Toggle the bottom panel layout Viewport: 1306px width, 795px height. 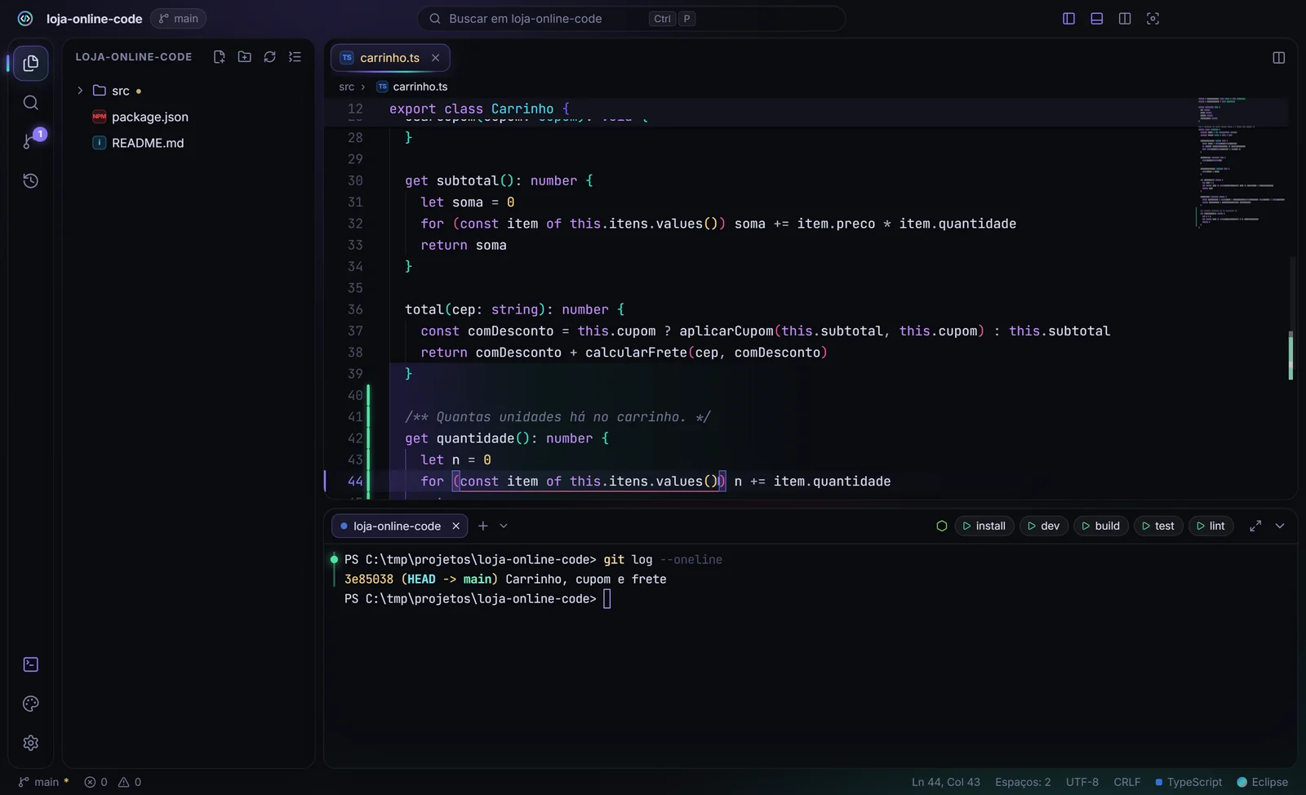(x=1096, y=18)
